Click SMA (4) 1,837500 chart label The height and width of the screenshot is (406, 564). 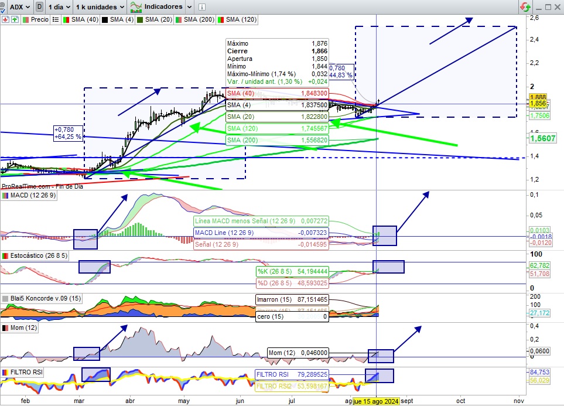pyautogui.click(x=277, y=105)
